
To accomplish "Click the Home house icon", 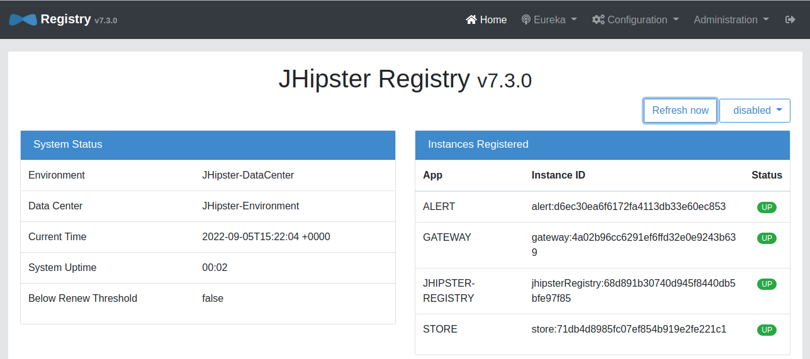I will [x=471, y=19].
